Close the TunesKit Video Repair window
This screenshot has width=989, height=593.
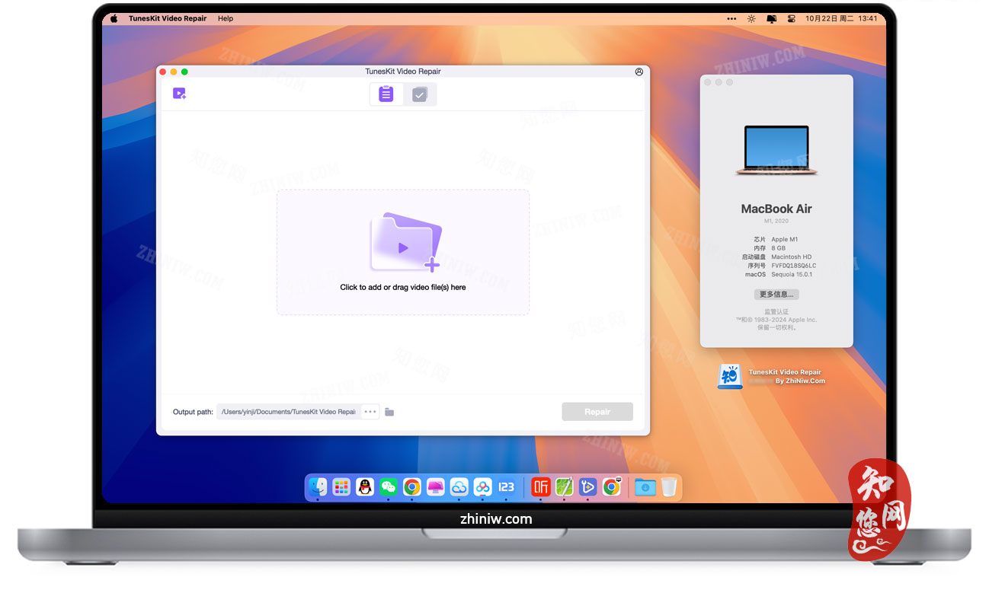[162, 72]
